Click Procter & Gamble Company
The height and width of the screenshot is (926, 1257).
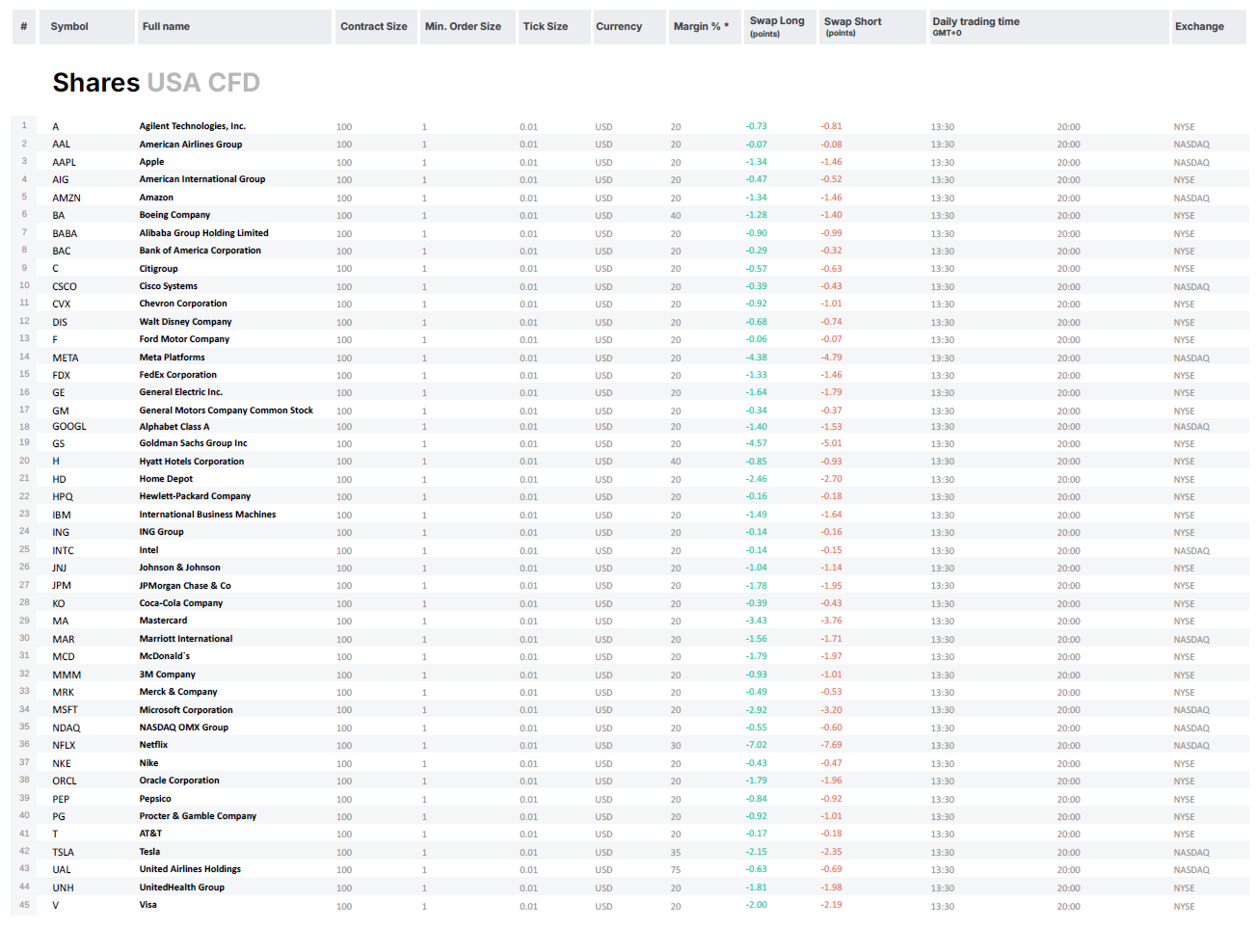(198, 816)
